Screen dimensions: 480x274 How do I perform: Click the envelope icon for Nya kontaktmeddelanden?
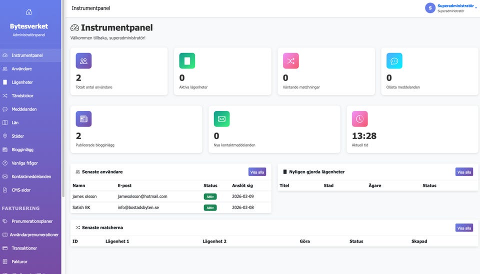pos(221,119)
